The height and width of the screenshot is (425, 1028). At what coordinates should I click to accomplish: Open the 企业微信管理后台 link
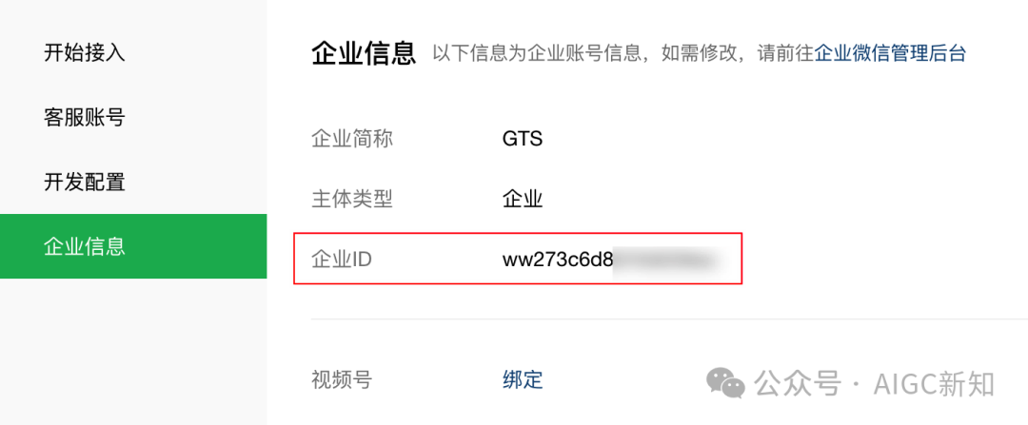(890, 53)
